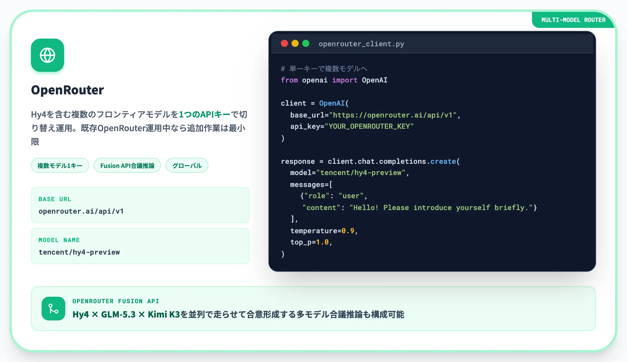Screen dimensions: 627x362
Task: Click the temperature=0.9 line
Action: click(x=324, y=231)
